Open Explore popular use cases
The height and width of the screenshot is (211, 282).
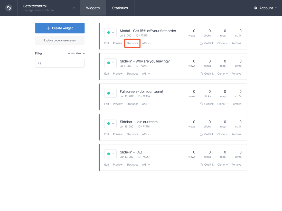(60, 40)
